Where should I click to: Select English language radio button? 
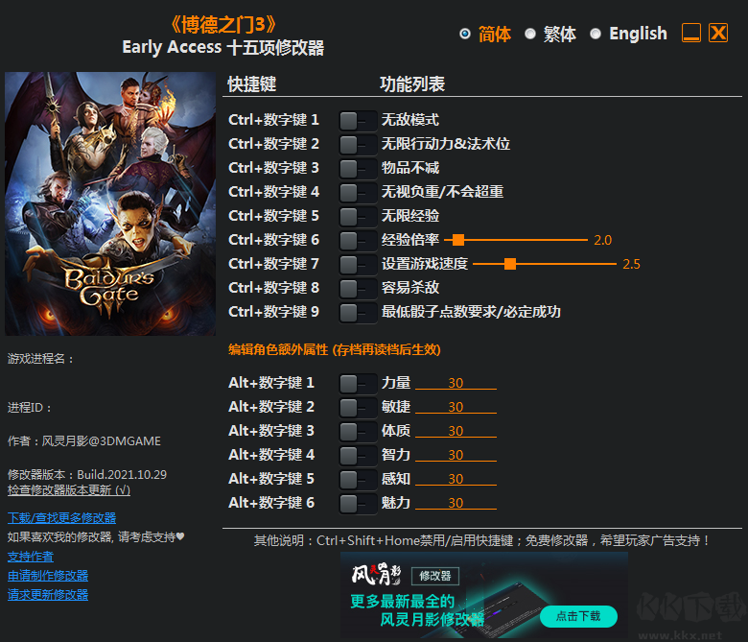pyautogui.click(x=596, y=34)
